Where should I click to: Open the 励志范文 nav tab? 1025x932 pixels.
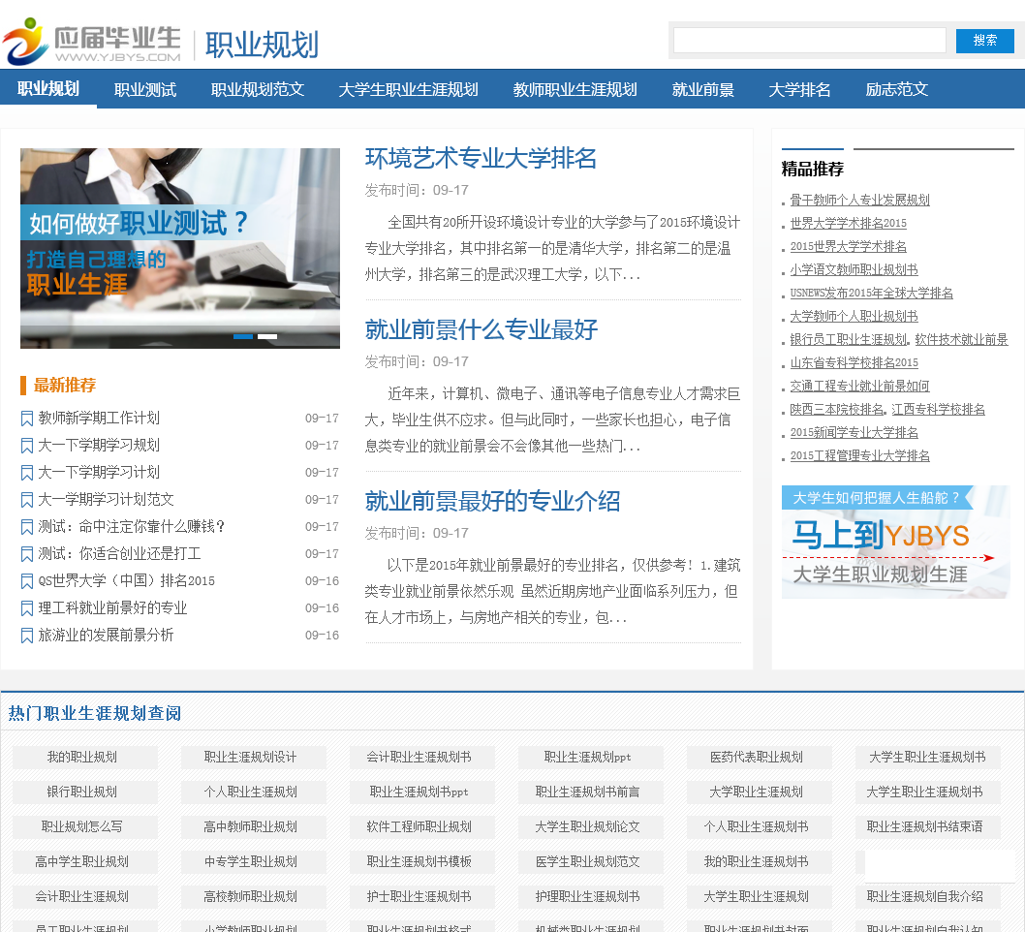897,89
